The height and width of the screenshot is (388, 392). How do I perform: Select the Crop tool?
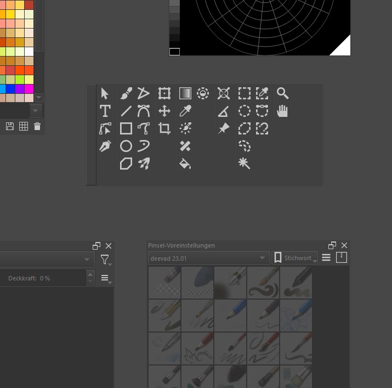[x=164, y=128]
